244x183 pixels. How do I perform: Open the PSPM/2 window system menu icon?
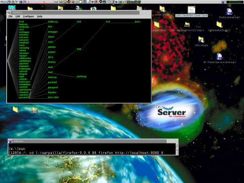coord(9,13)
